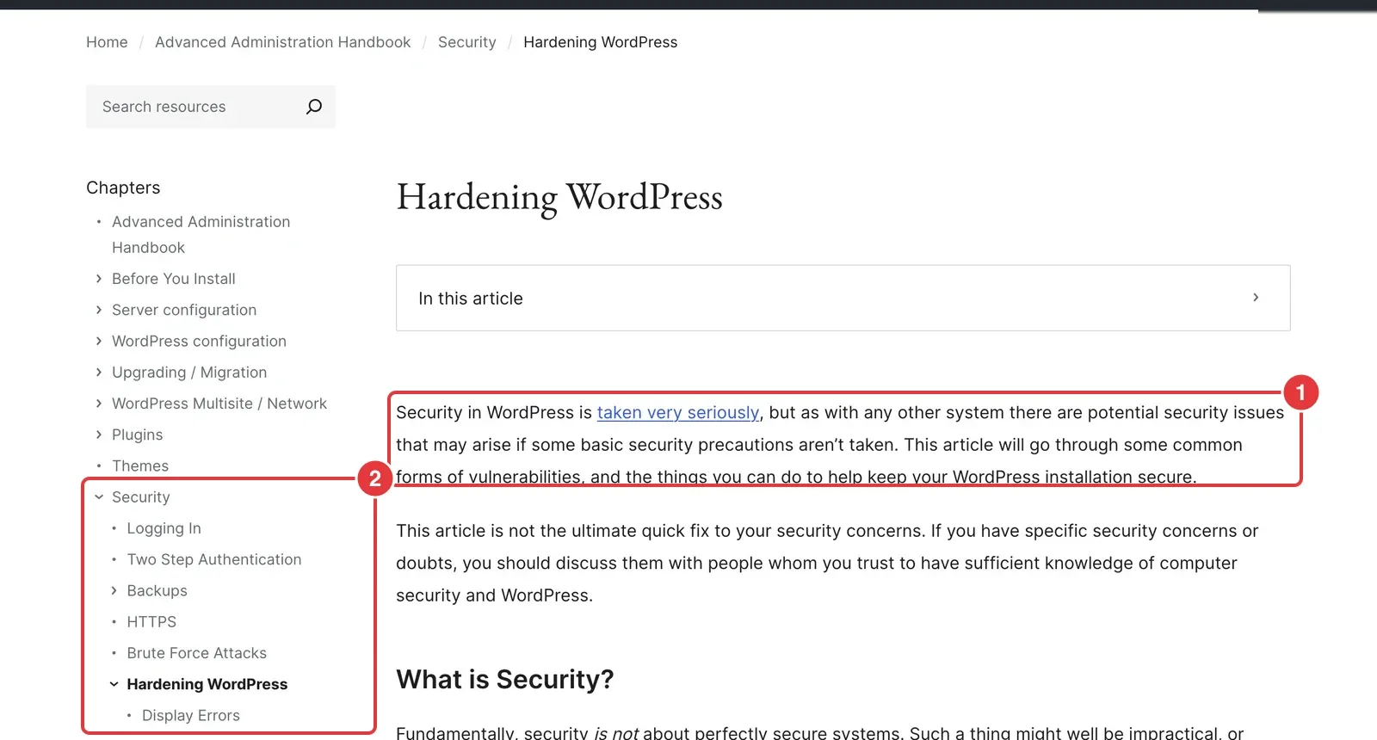Open the Backups page link
This screenshot has height=740, width=1377.
[x=157, y=590]
